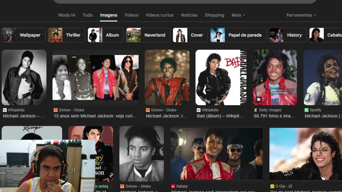
Task: Select the Wallpaper filter chip
Action: (24, 35)
